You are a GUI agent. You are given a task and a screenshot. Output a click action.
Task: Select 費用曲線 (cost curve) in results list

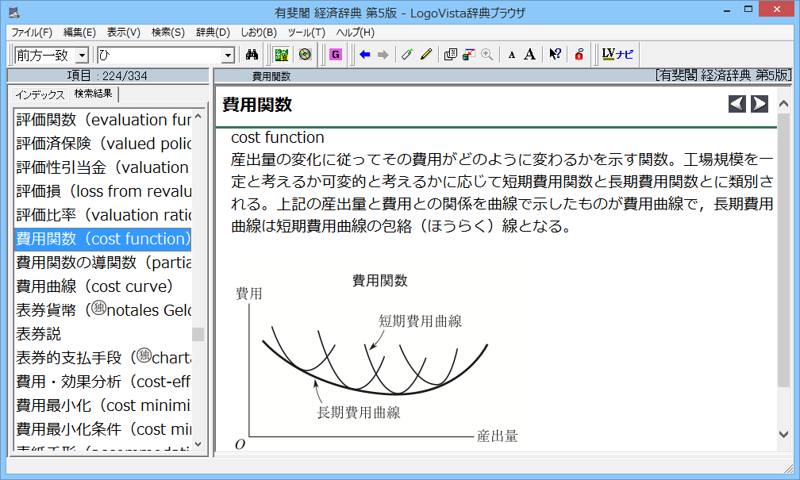point(94,286)
